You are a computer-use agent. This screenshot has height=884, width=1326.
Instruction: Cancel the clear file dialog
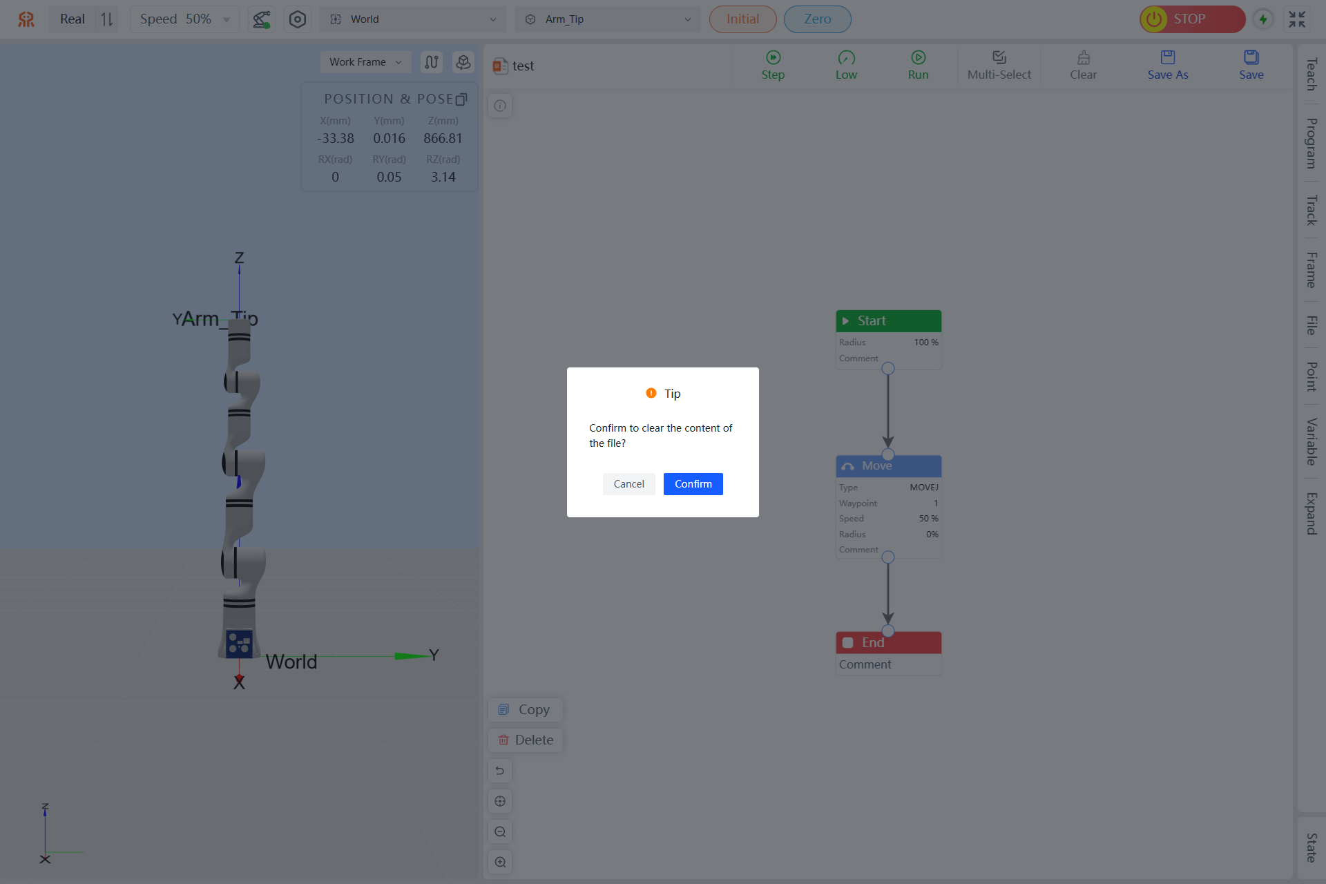tap(628, 484)
